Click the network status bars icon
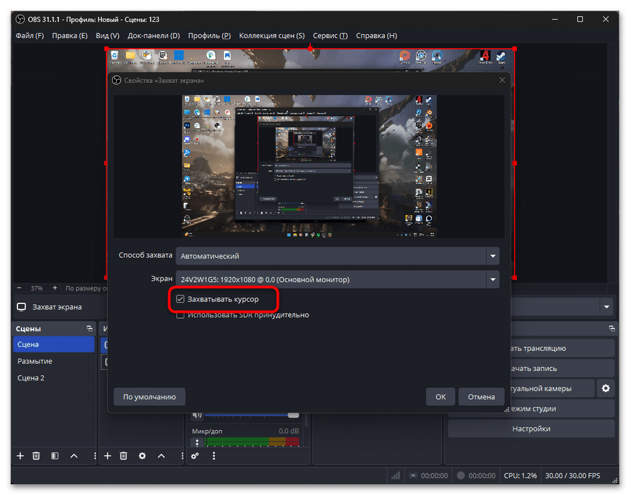630x495 pixels. (x=395, y=476)
